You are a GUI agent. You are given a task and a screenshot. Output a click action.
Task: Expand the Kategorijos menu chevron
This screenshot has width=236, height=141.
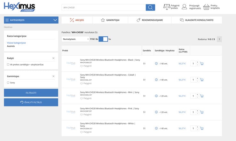coord(55,20)
